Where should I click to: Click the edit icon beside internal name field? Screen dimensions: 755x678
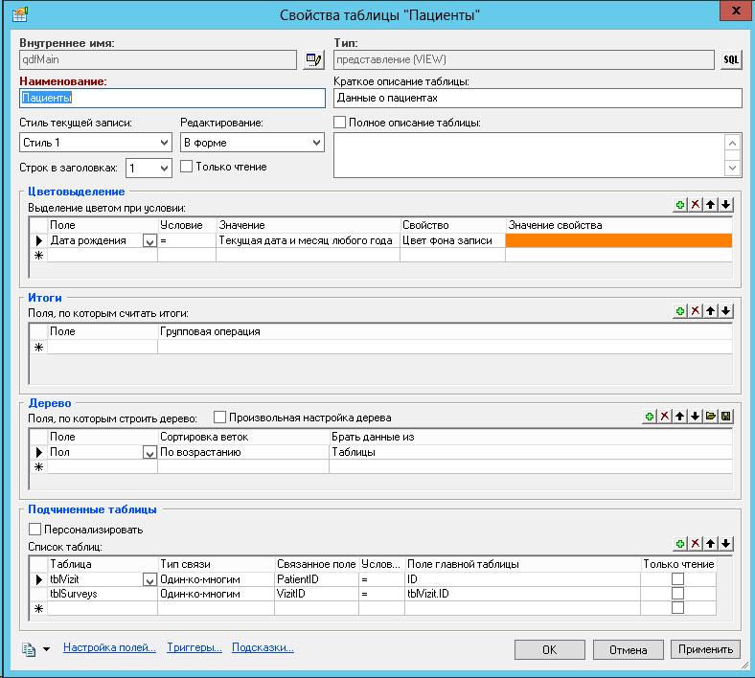pos(313,59)
